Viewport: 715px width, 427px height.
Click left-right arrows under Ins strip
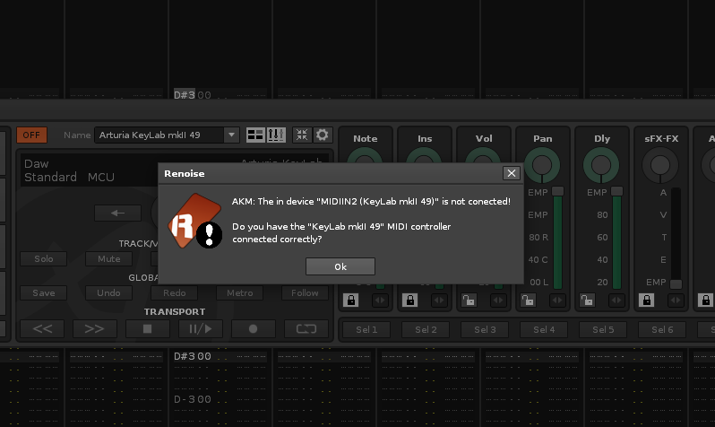[x=439, y=300]
